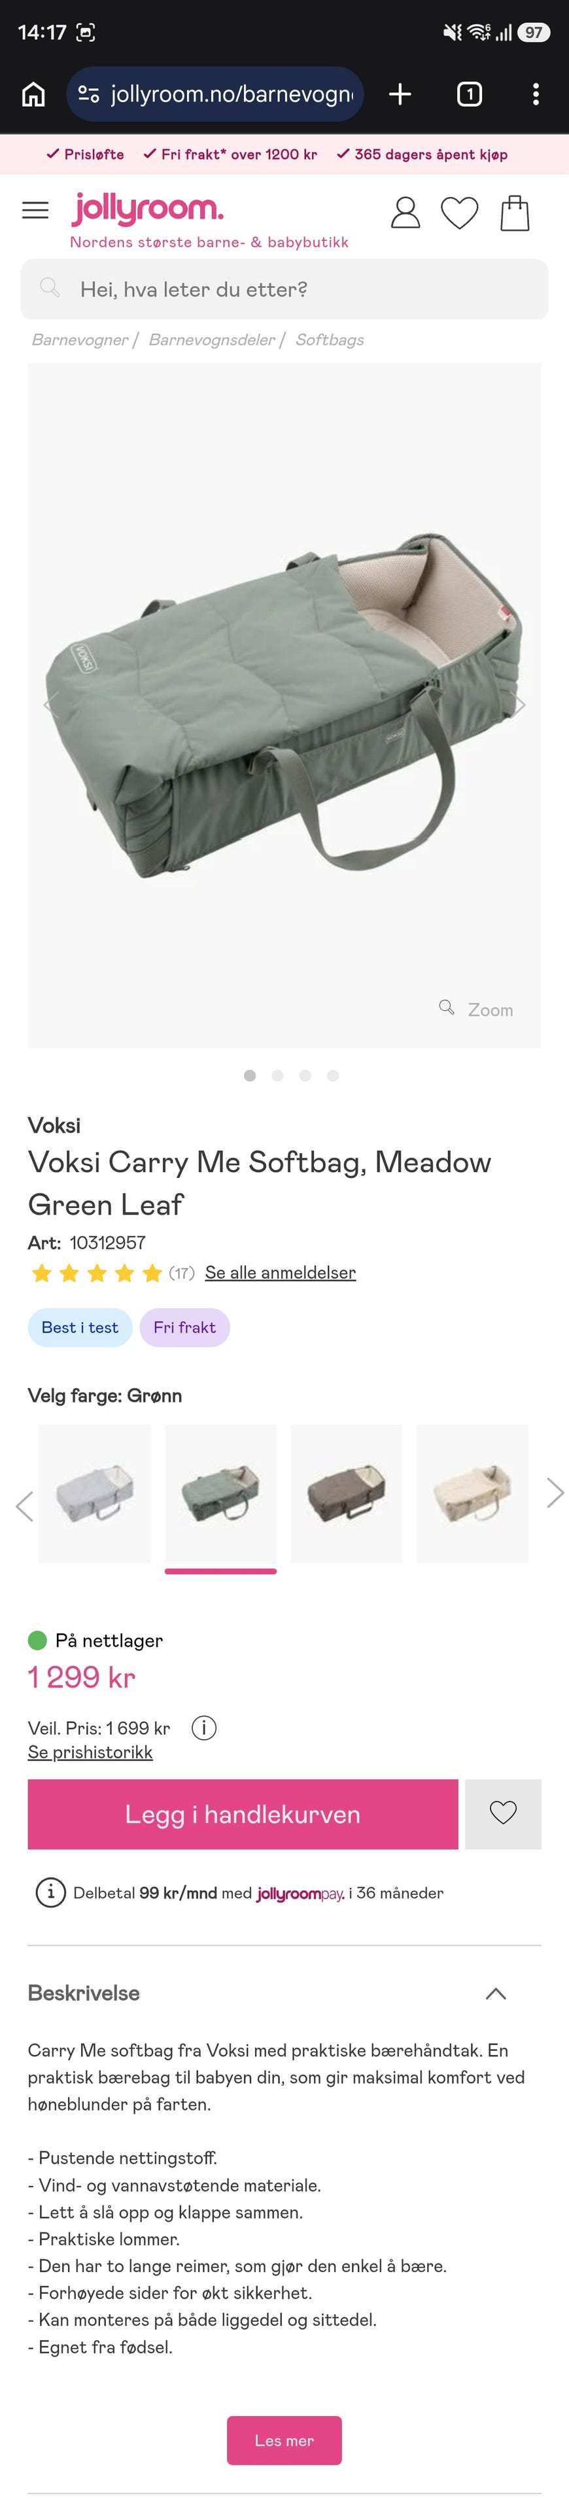
Task: Select the beige color variant
Action: point(472,1493)
